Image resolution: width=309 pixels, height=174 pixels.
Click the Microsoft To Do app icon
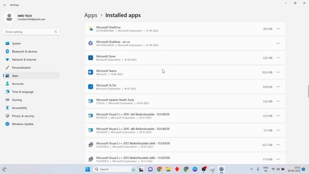(90, 87)
